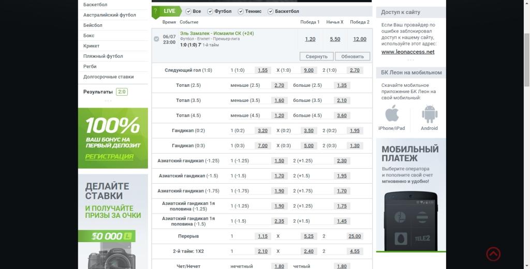Viewport: 530px width, 269px height.
Task: Select Гандикап 1 (0:2) odds 3.20
Action: (262, 130)
